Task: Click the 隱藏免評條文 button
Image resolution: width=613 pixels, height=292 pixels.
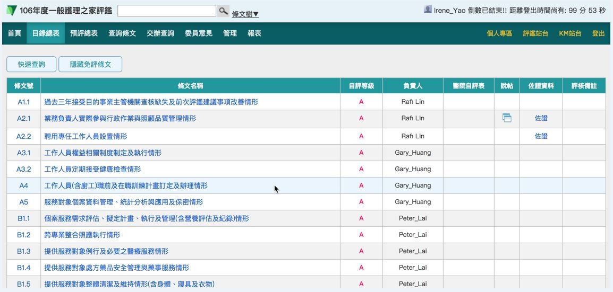Action: click(x=90, y=64)
